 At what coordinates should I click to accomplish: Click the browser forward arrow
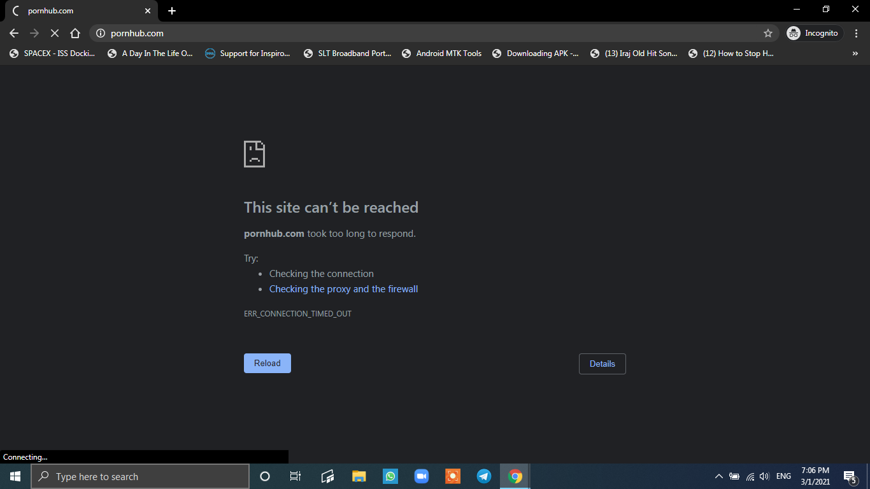tap(34, 33)
